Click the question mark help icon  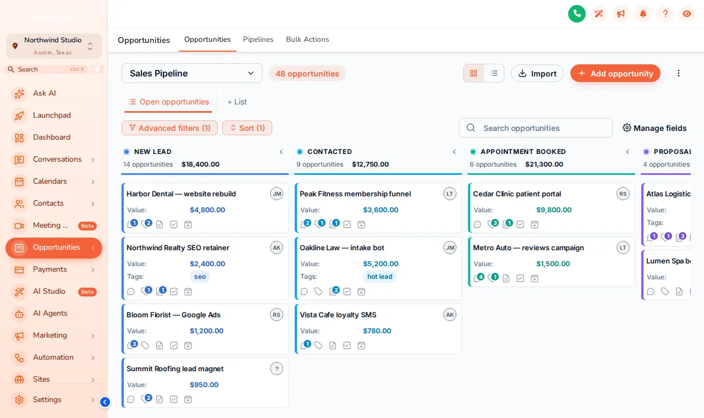coord(665,14)
